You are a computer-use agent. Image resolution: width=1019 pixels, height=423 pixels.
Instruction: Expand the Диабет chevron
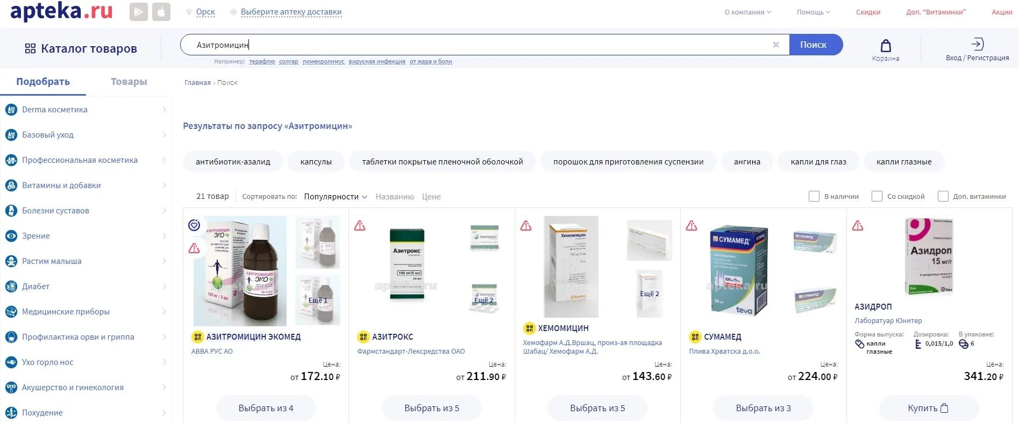(x=164, y=286)
